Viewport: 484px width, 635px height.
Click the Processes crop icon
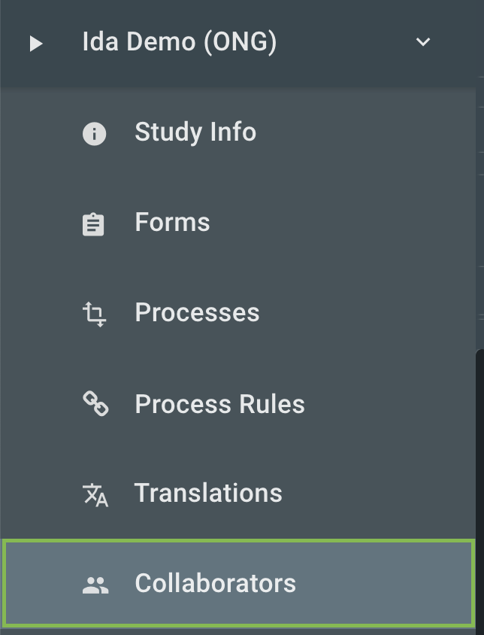point(93,314)
